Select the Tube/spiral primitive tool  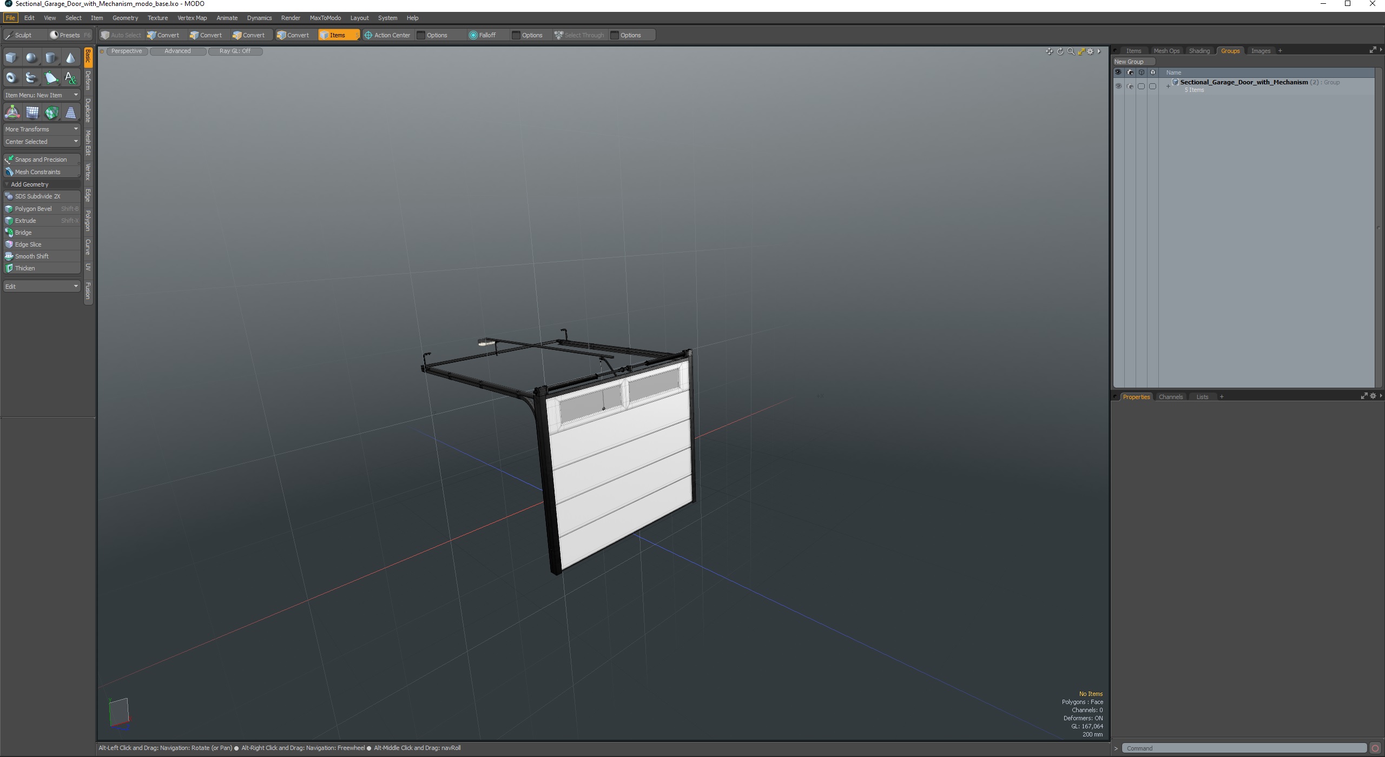[31, 78]
